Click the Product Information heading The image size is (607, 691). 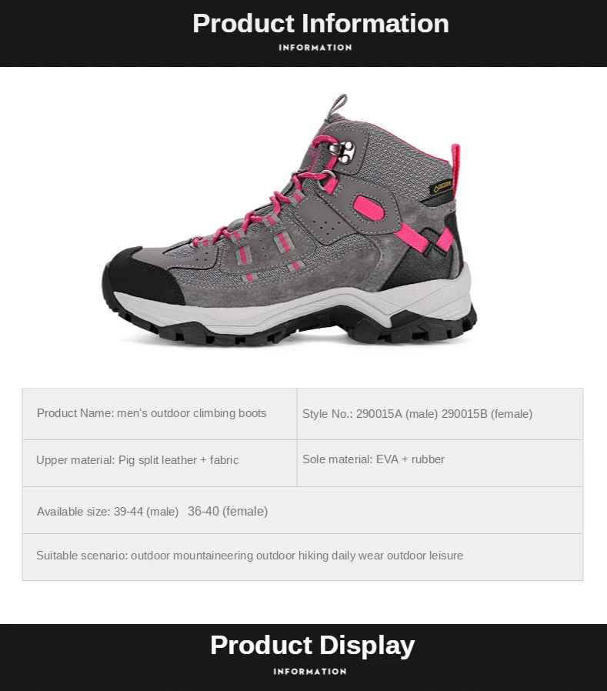pos(321,23)
